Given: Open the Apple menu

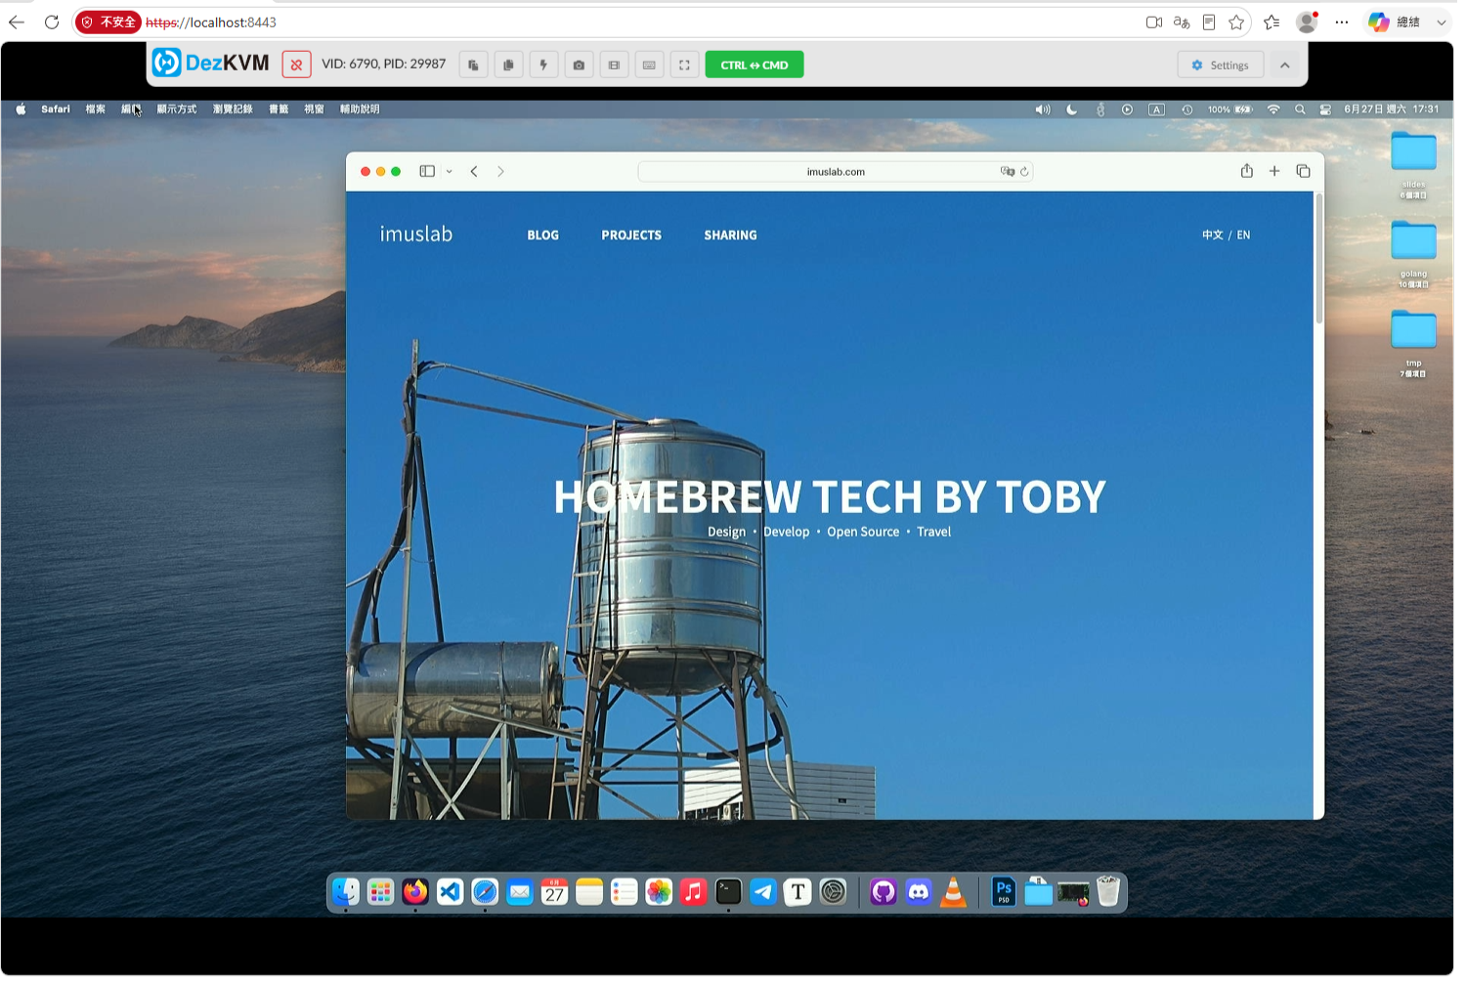Looking at the screenshot, I should click(21, 109).
